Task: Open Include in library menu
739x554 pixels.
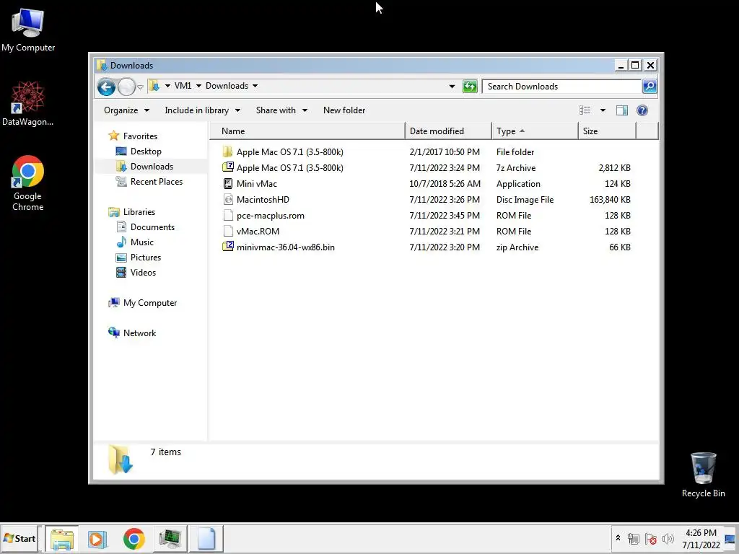Action: (202, 110)
